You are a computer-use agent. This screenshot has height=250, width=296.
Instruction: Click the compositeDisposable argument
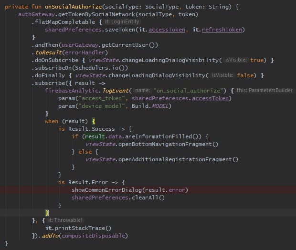[93, 236]
